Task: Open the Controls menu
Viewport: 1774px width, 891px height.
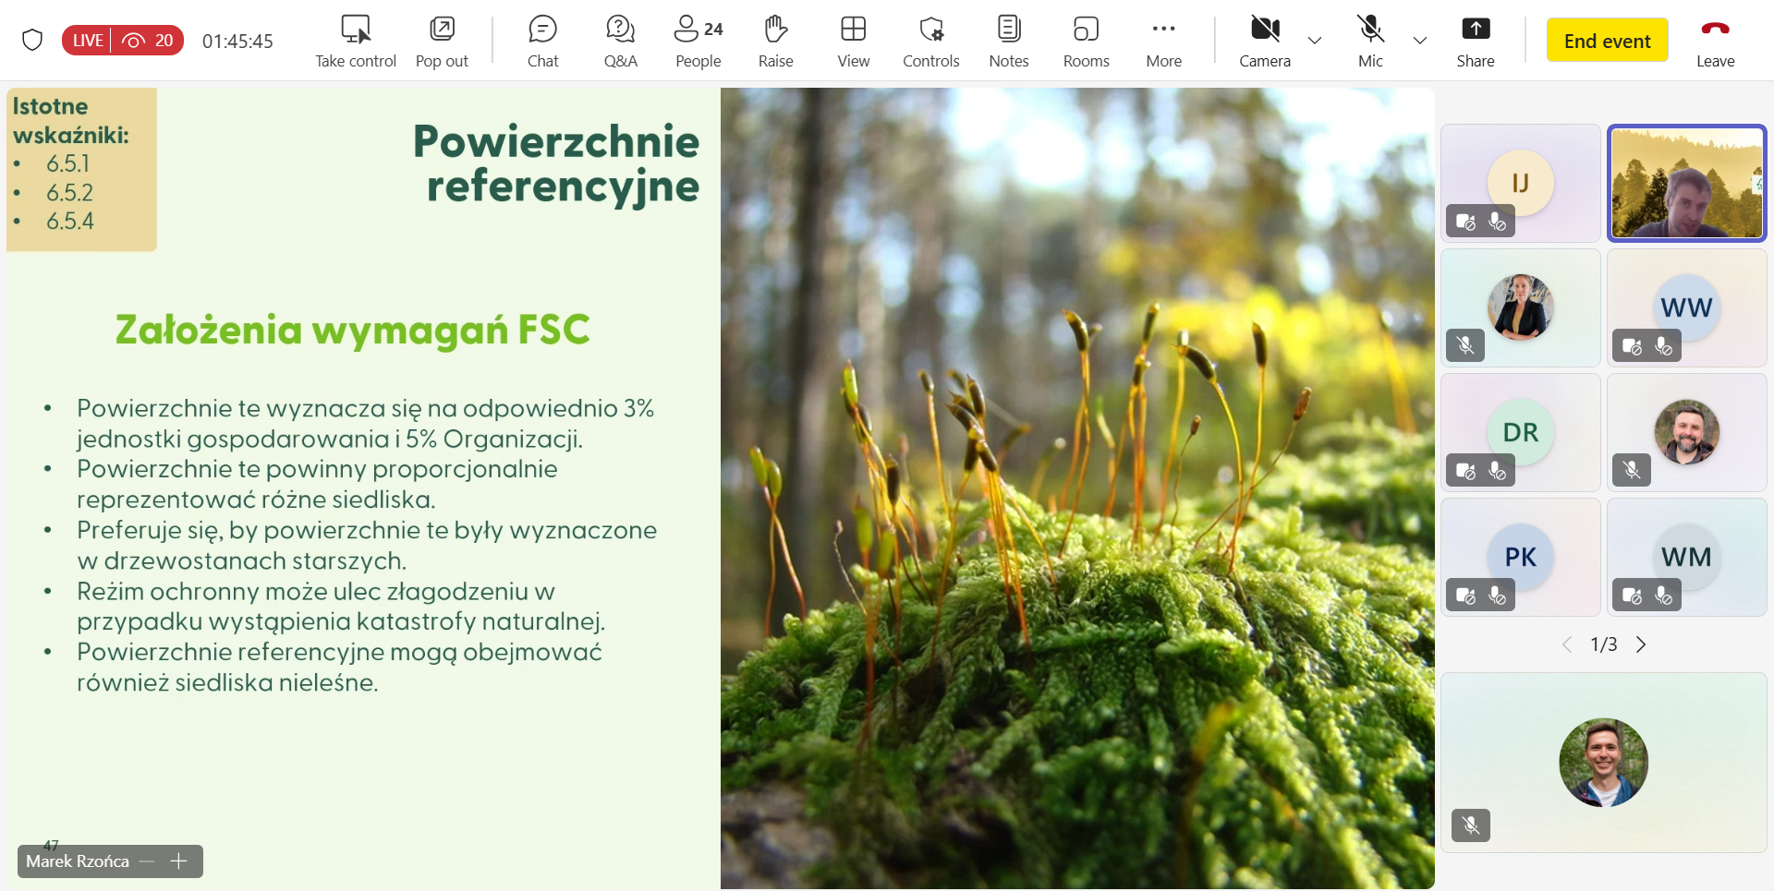Action: (930, 41)
